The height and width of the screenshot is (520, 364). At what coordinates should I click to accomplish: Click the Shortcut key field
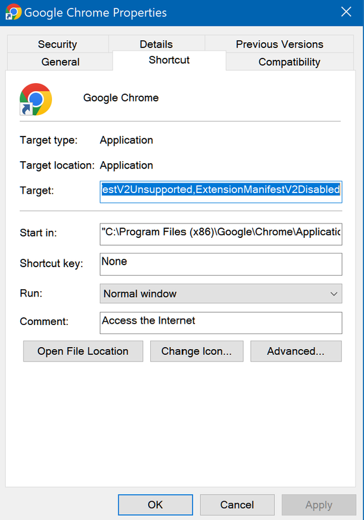coord(221,264)
